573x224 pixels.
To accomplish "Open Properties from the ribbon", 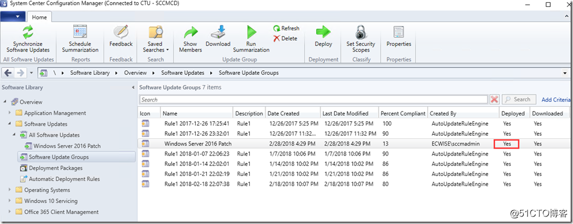I will [x=399, y=36].
